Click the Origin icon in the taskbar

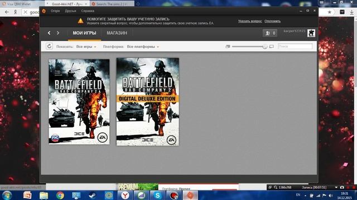[x=190, y=196]
